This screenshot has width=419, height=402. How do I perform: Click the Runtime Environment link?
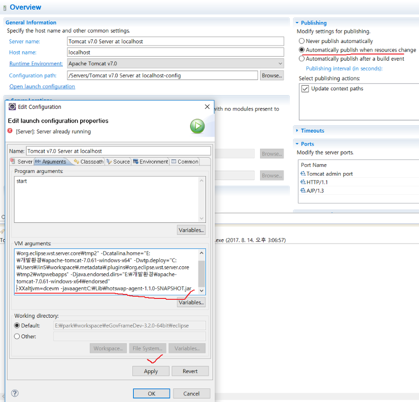(36, 63)
